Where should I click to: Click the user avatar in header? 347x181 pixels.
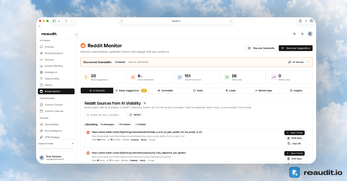pyautogui.click(x=310, y=34)
